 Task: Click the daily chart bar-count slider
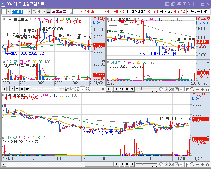[146, 164]
